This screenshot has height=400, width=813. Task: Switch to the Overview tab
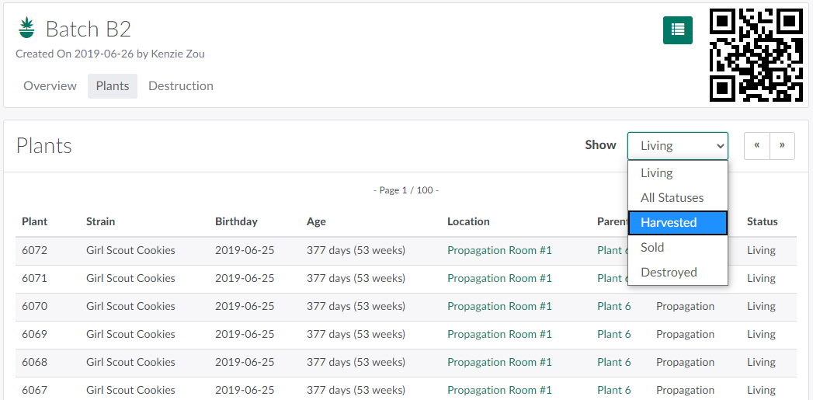(50, 86)
